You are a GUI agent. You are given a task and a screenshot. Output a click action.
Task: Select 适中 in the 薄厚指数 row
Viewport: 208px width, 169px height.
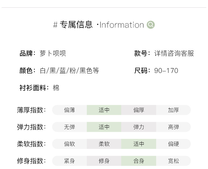pyautogui.click(x=104, y=110)
